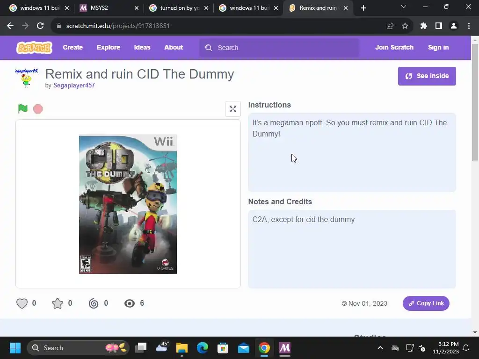Select the 'Nov 01, 2023' date text
Viewport: 479px width, 359px height.
point(368,303)
